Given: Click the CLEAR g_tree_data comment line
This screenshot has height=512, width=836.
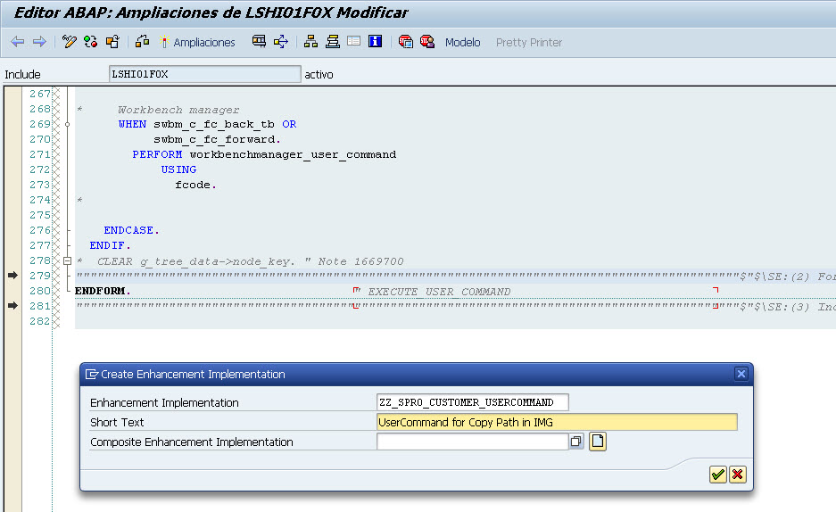Looking at the screenshot, I should [x=240, y=261].
